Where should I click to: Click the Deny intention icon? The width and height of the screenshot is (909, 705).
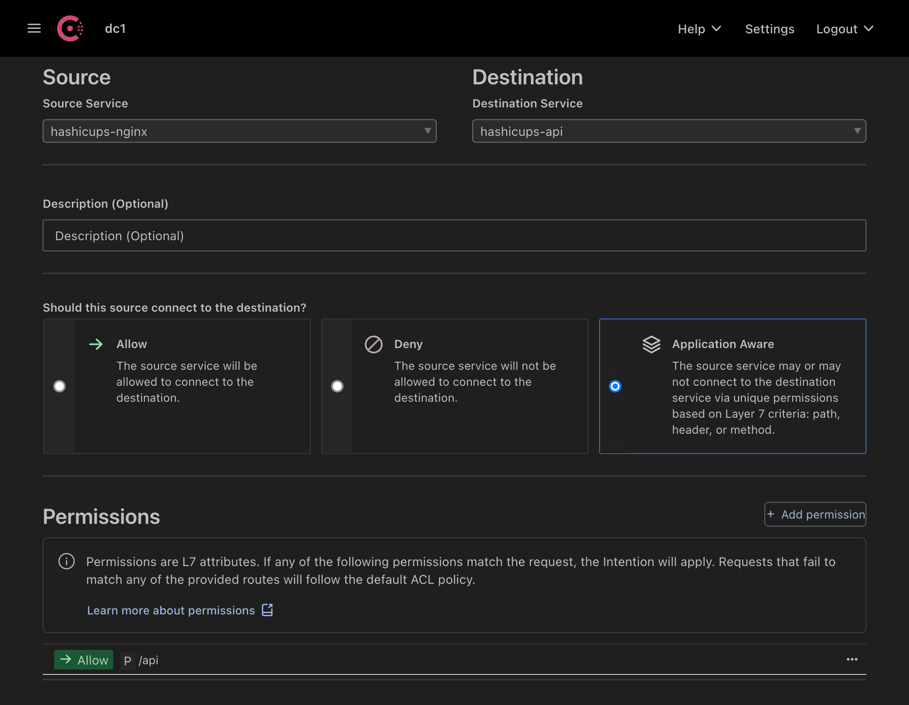(x=373, y=343)
